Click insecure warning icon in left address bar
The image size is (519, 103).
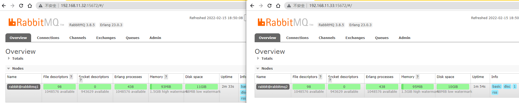click(41, 6)
